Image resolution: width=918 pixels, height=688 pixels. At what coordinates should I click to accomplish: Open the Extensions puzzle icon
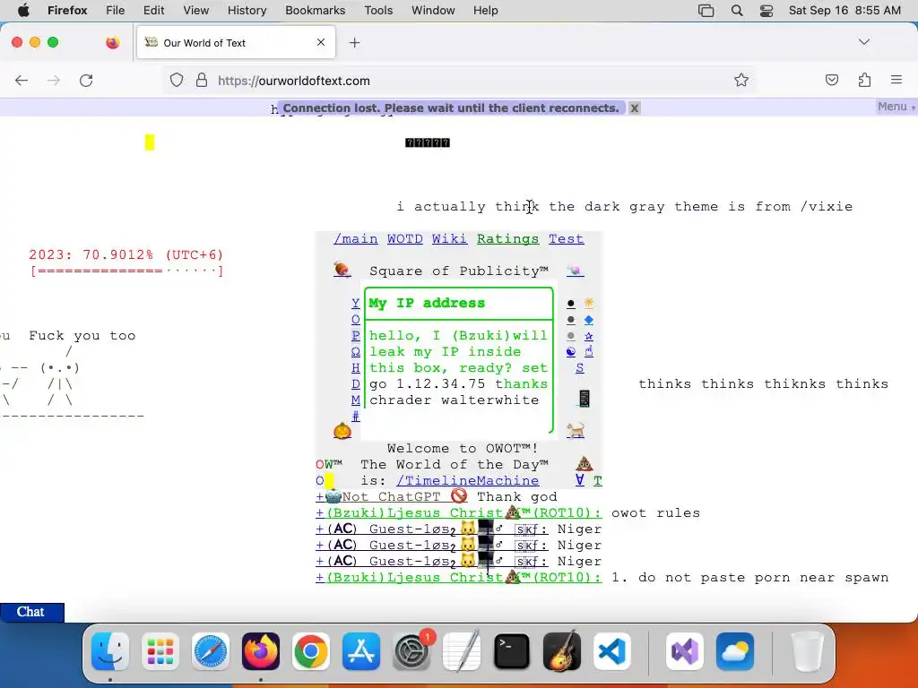point(864,80)
